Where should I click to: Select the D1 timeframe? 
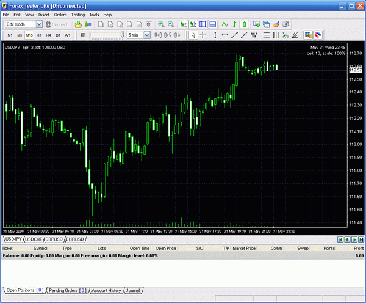pos(58,35)
